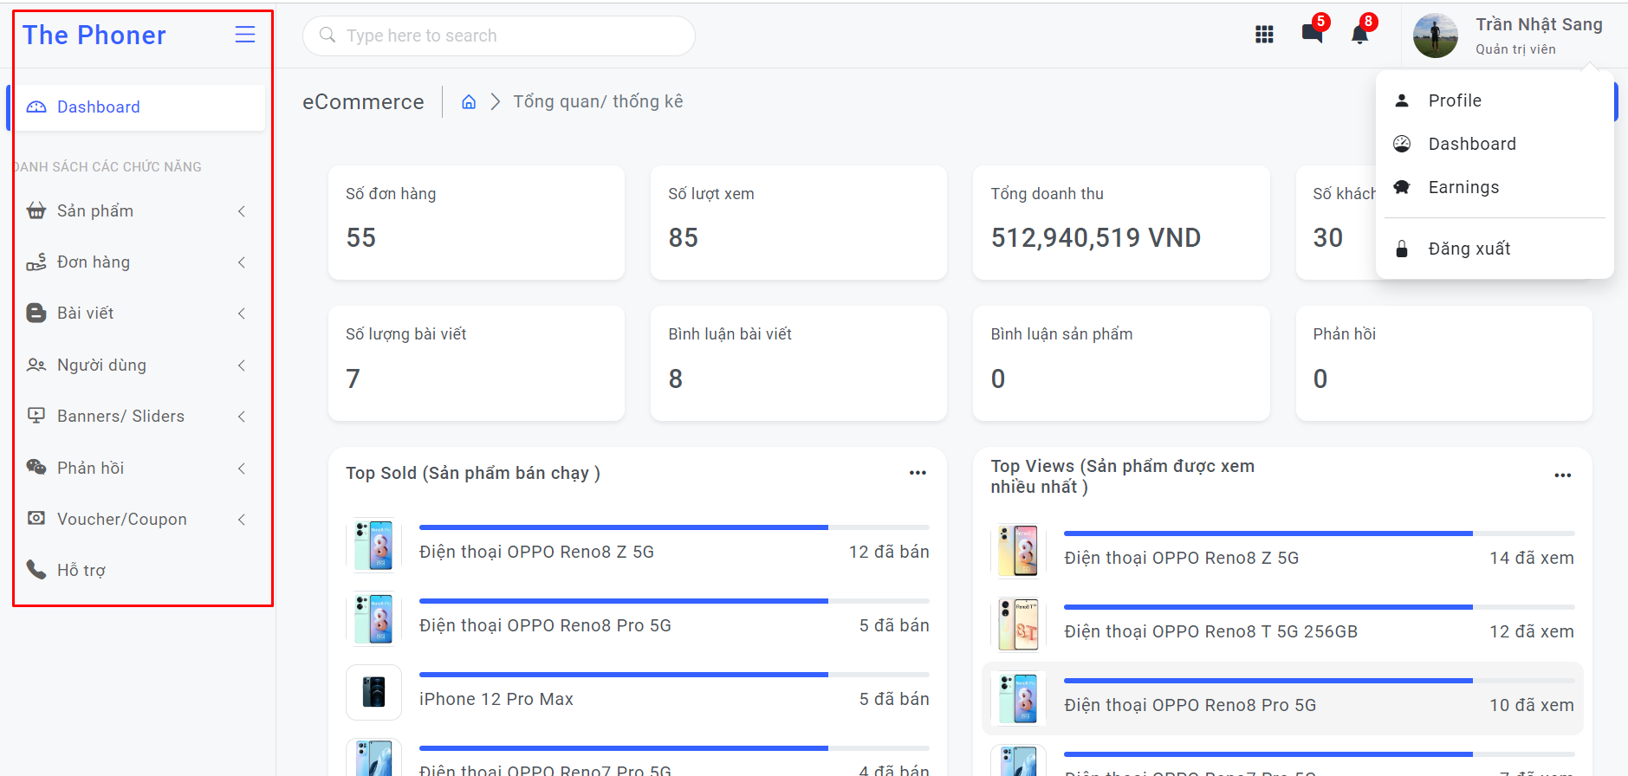Click the Bài viết blog icon
The image size is (1628, 776).
pyautogui.click(x=36, y=314)
